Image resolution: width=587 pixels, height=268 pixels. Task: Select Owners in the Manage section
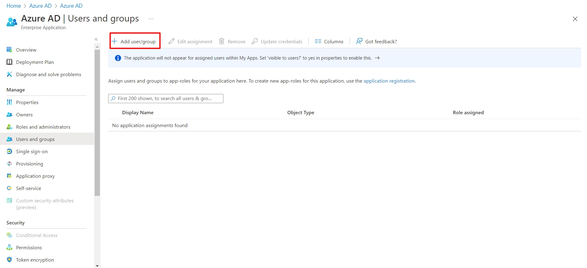24,115
